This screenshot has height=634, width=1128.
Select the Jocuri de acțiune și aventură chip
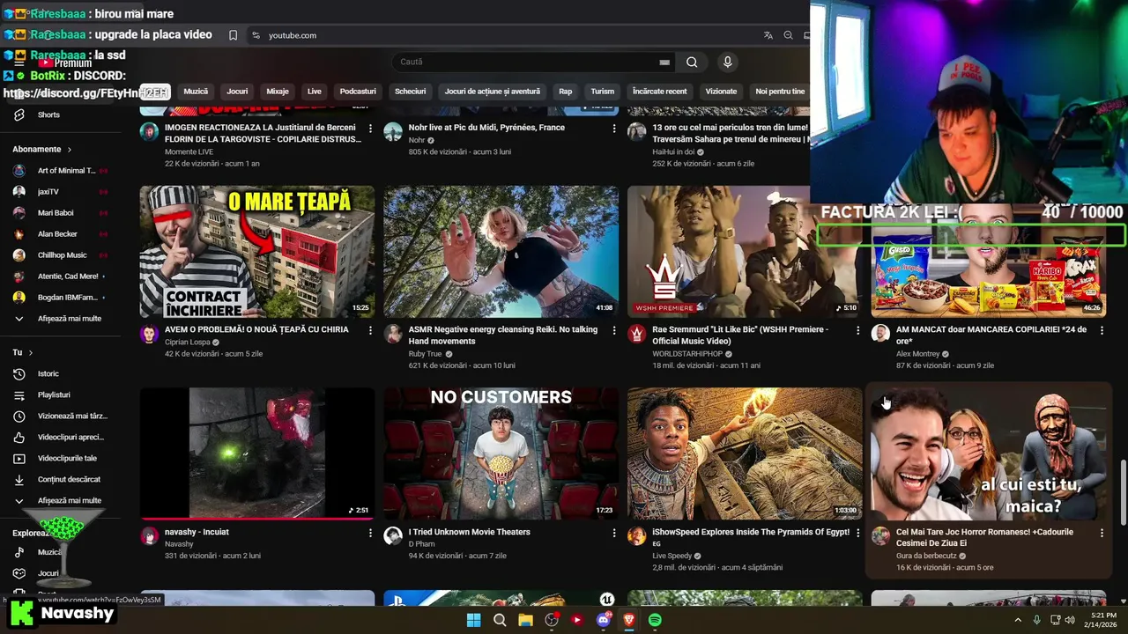[493, 92]
